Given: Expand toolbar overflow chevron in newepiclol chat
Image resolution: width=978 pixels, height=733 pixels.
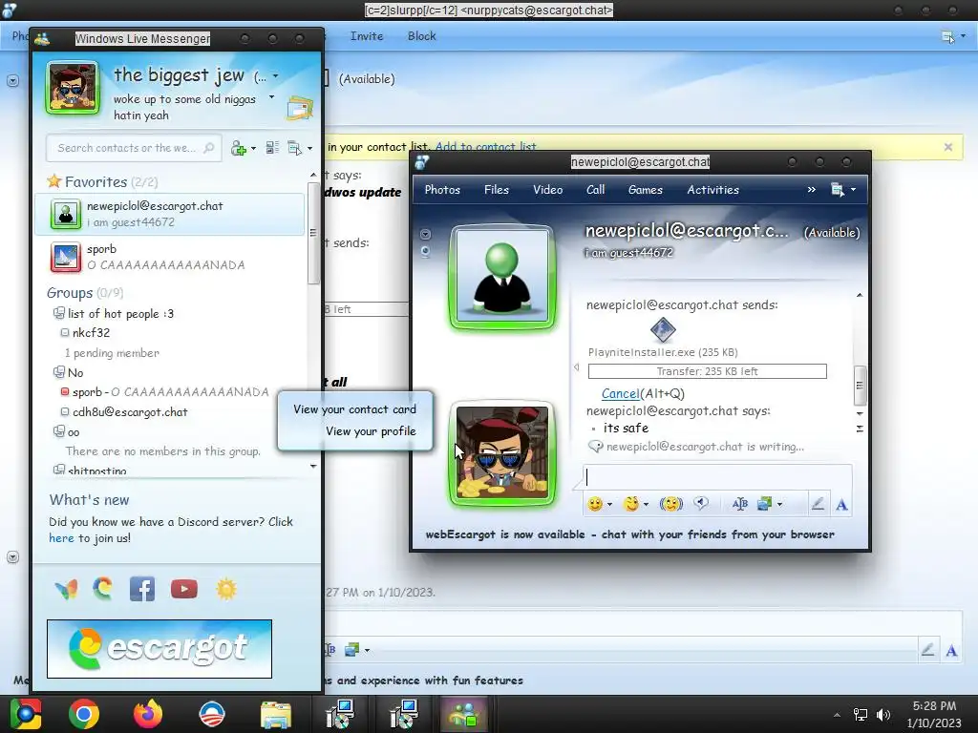Looking at the screenshot, I should tap(812, 190).
